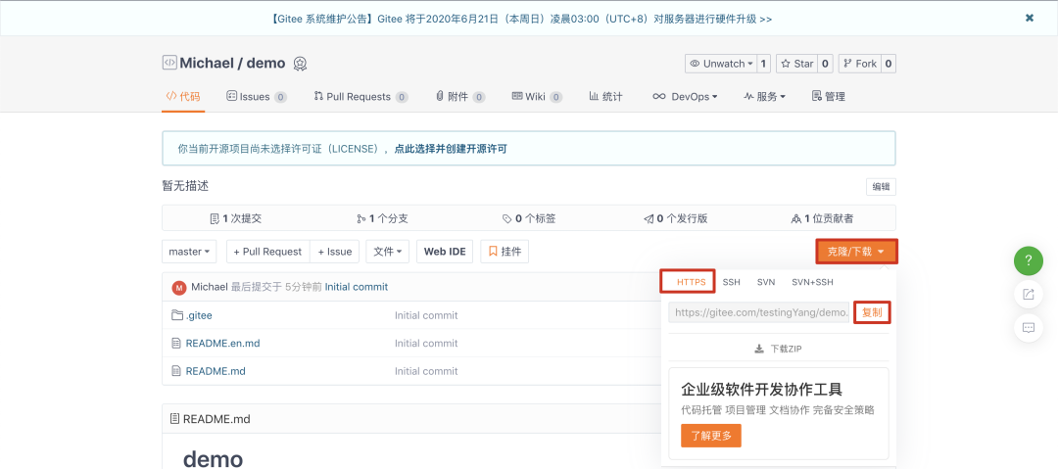Click the 企业级软件开发协作工具 promo heading
Screen dimensions: 1058x469
pos(762,390)
